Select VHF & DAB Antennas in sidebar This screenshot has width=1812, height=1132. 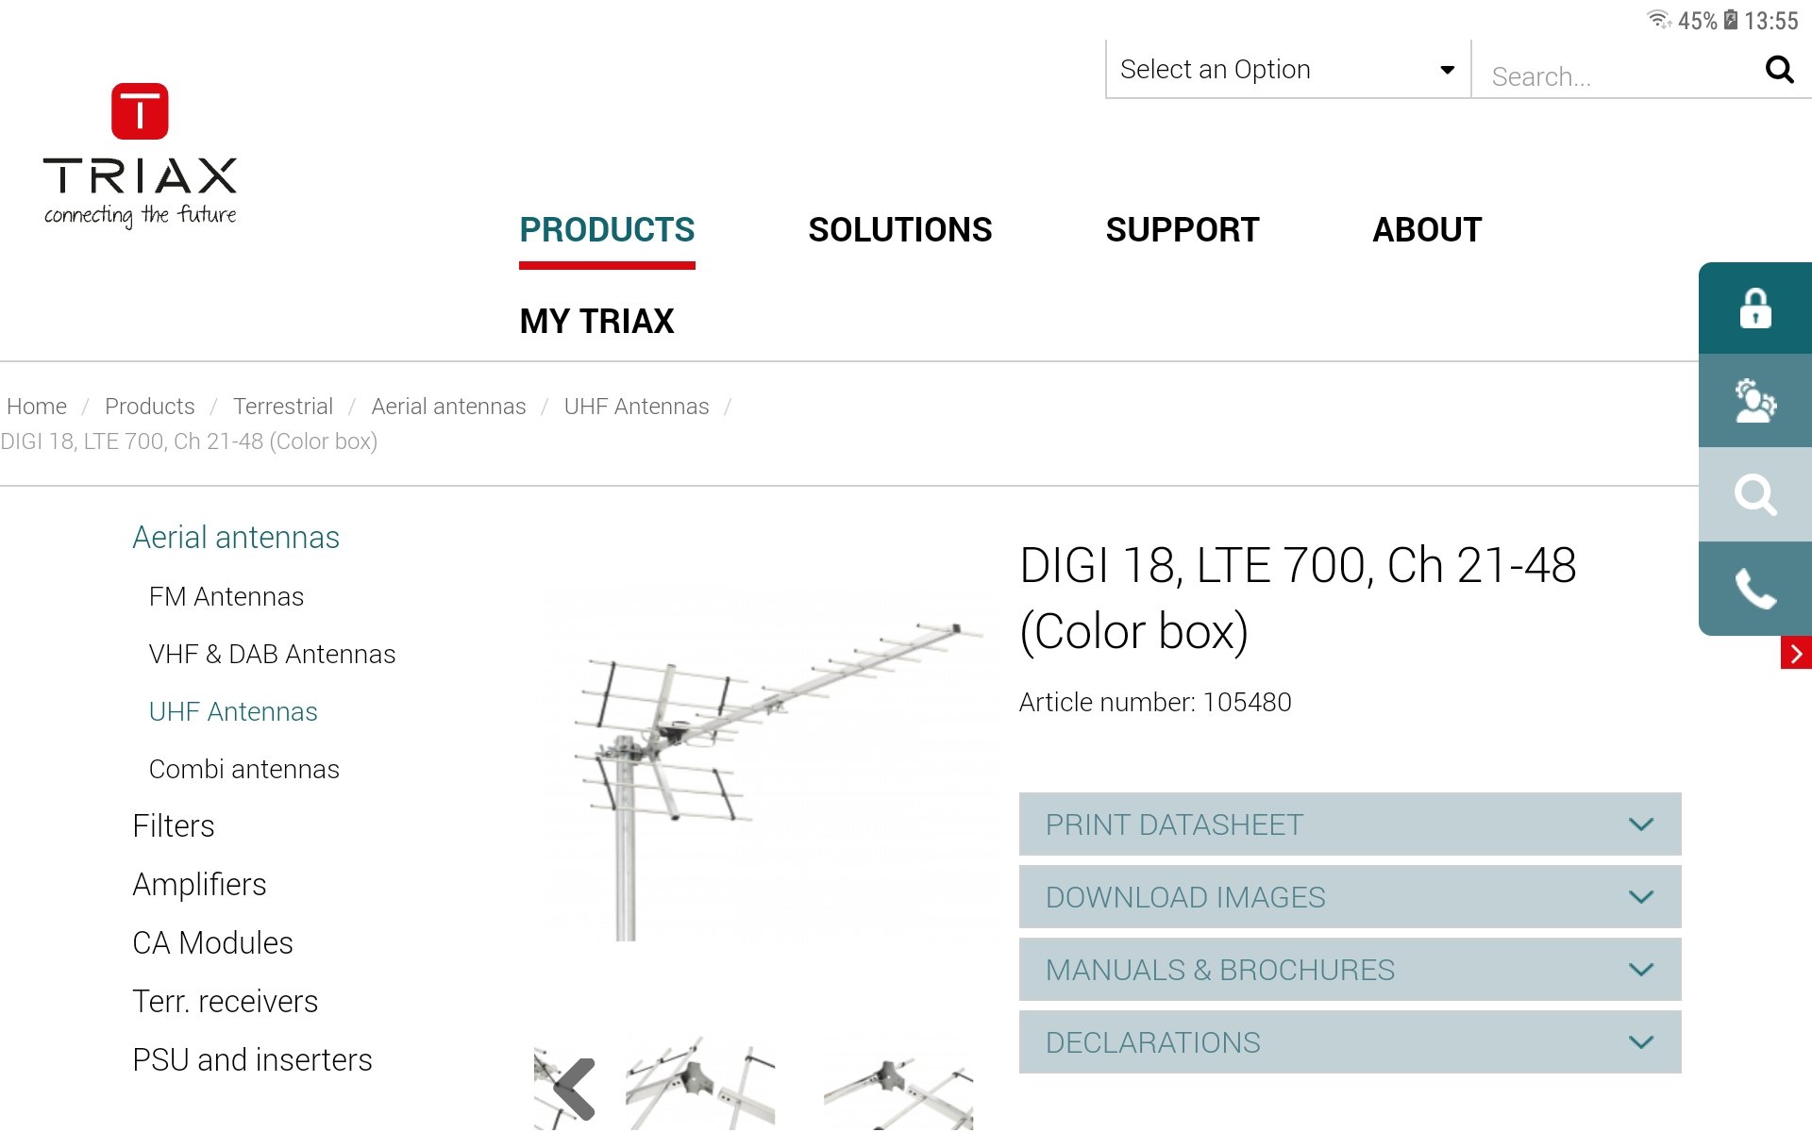272,654
